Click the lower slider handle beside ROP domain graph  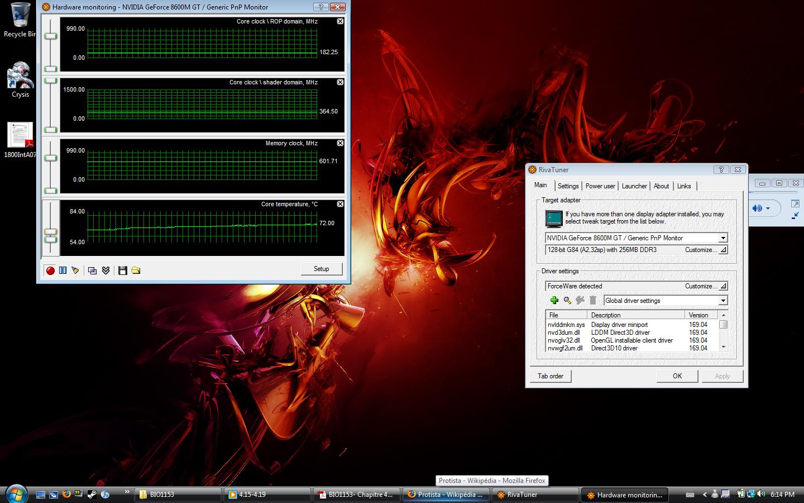click(x=51, y=69)
